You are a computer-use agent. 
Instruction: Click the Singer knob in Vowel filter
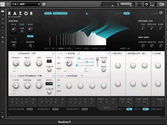coord(104,61)
